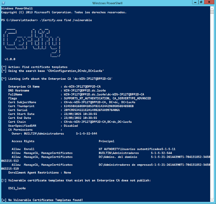Click the v1.0.0 version text
This screenshot has height=204, width=216.
pos(10,59)
